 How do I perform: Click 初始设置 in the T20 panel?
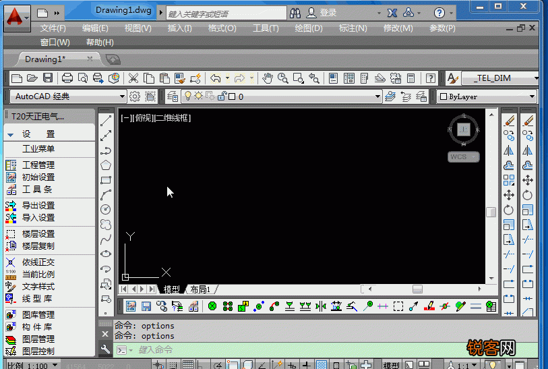click(x=38, y=177)
